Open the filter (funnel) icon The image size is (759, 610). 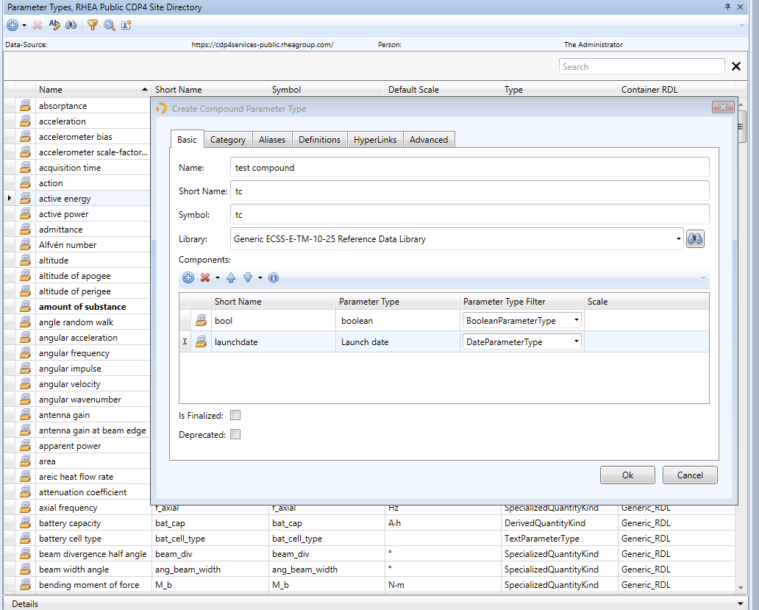point(93,24)
